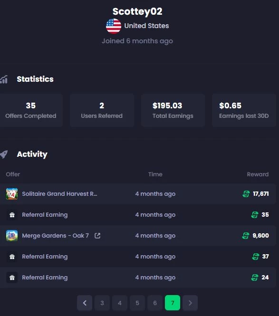The image size is (279, 316).
Task: Click the Statistics bar chart icon
Action: (x=4, y=79)
